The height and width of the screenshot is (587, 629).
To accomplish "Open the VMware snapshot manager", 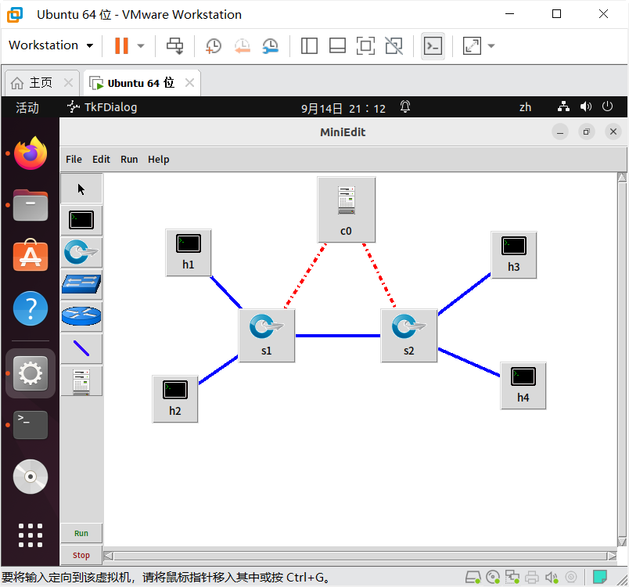I will [x=271, y=45].
